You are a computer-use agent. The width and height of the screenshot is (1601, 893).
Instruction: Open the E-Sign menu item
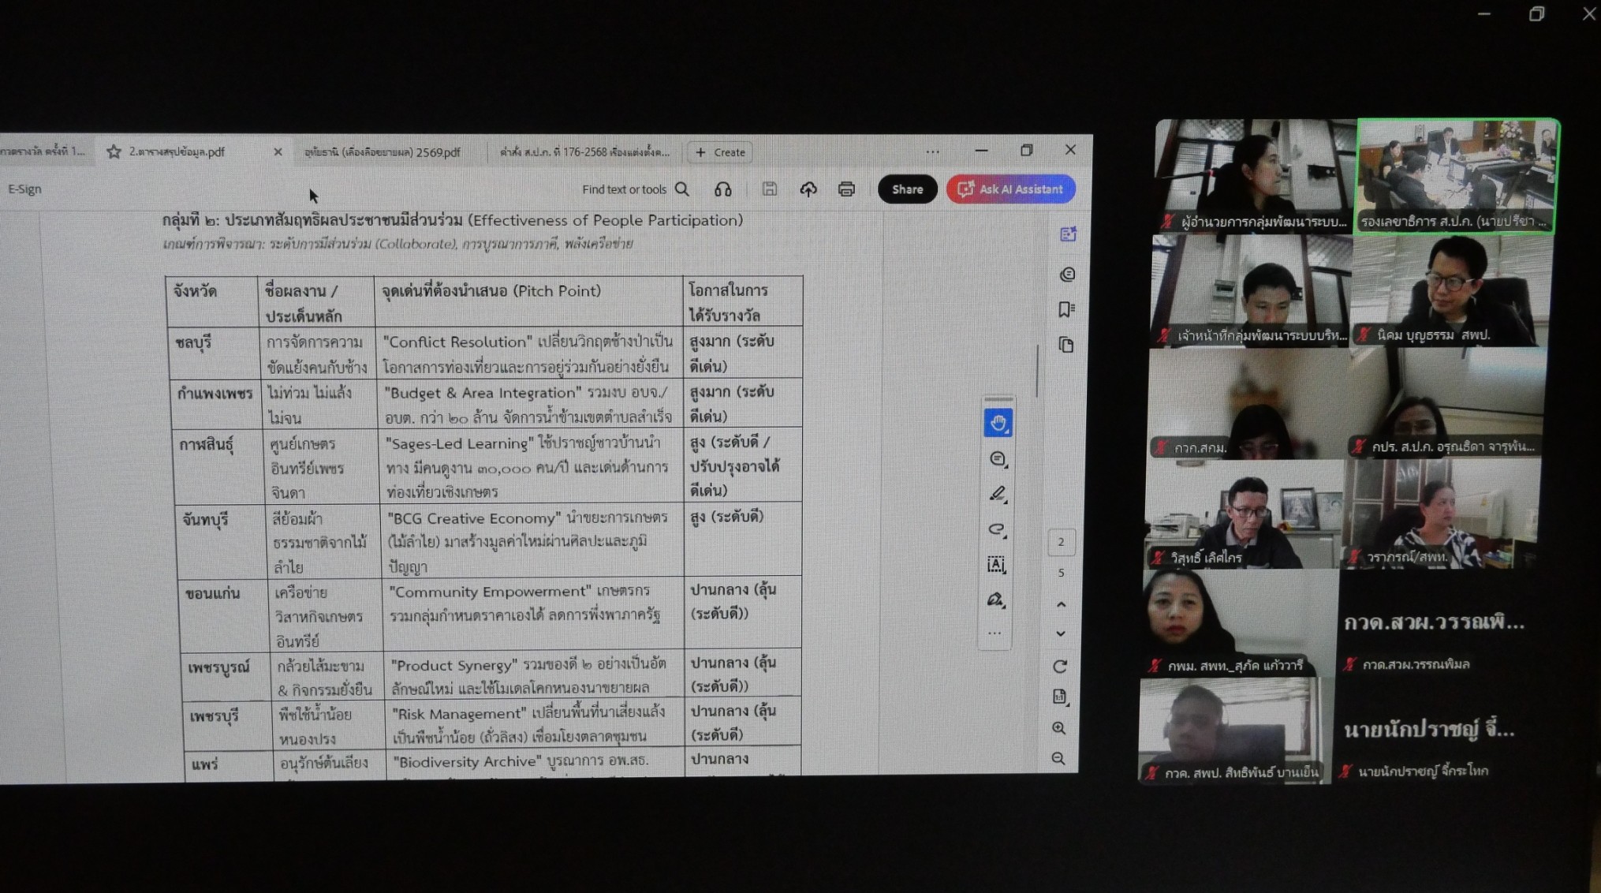pos(24,189)
